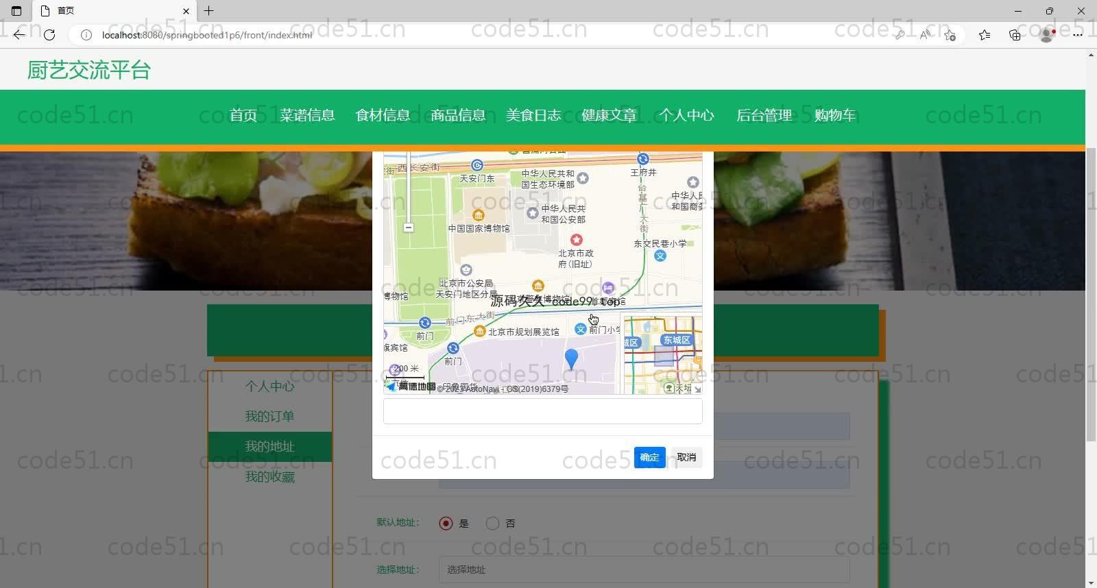This screenshot has height=588, width=1097.
Task: Open the browser settings and more menu
Action: [1078, 35]
